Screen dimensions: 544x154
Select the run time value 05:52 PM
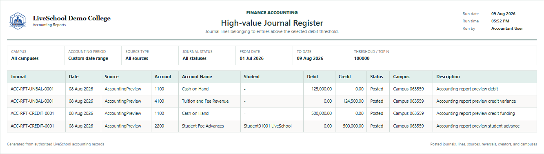point(500,21)
